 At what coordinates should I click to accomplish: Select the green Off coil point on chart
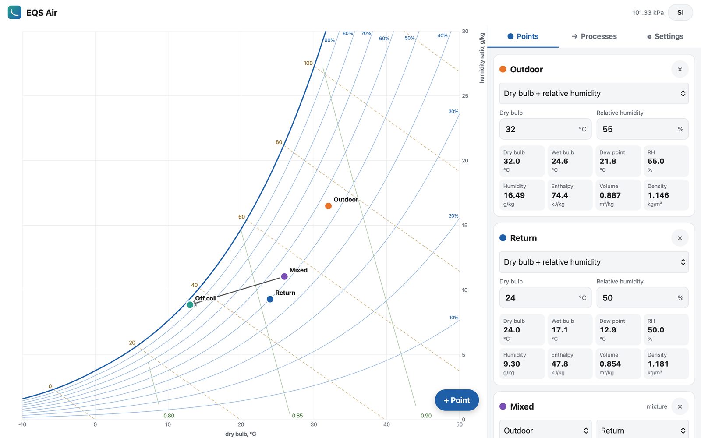click(x=190, y=305)
